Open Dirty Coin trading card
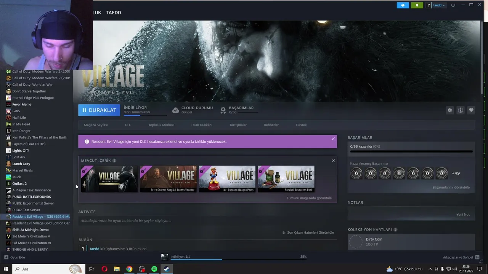Screen dimensions: 488x274 point(411,242)
